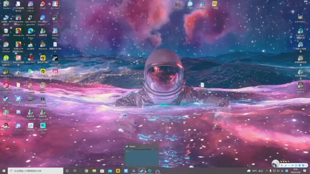Click the Steam icon on the taskbar
310x174 pixels.
pyautogui.click(x=141, y=171)
